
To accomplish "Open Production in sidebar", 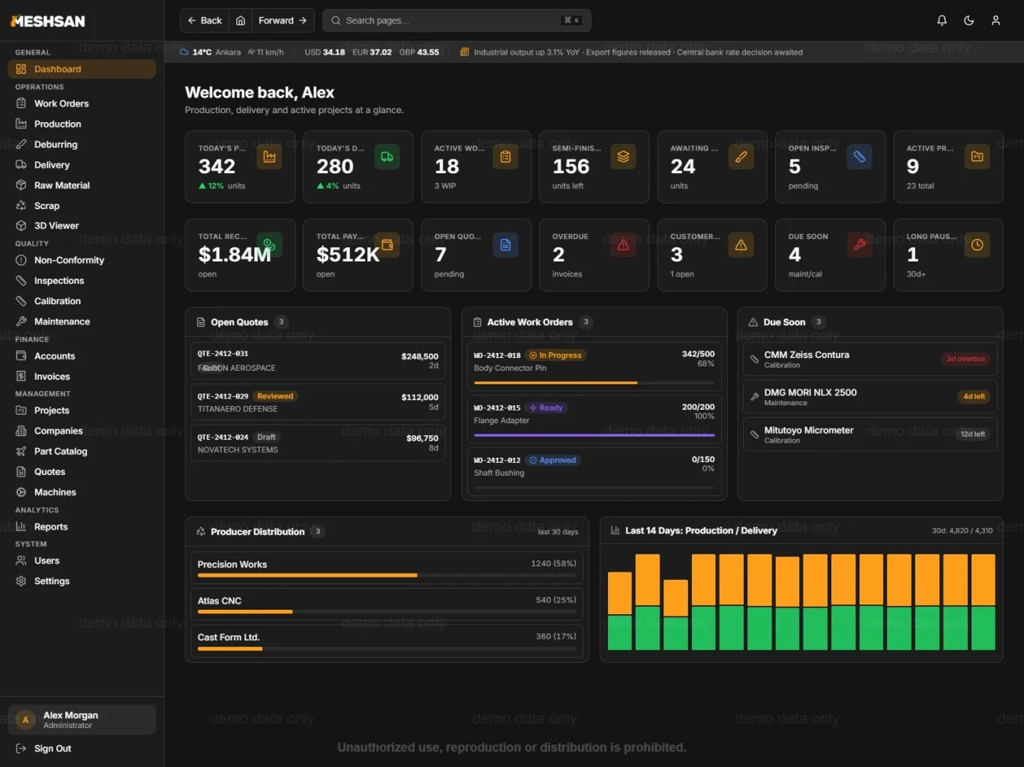I will 82,124.
